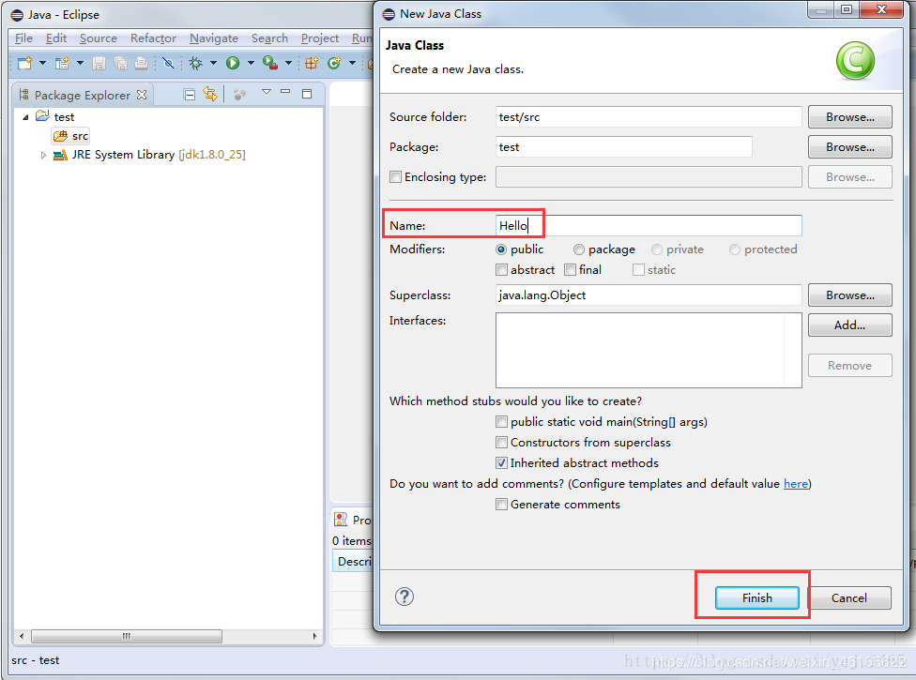
Task: Close the Package Explorer tab X
Action: click(x=142, y=95)
